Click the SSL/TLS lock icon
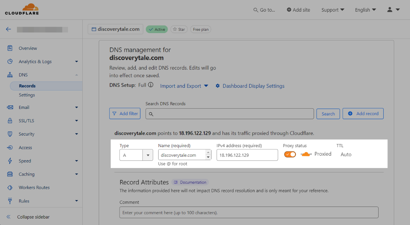410x225 pixels. point(10,121)
